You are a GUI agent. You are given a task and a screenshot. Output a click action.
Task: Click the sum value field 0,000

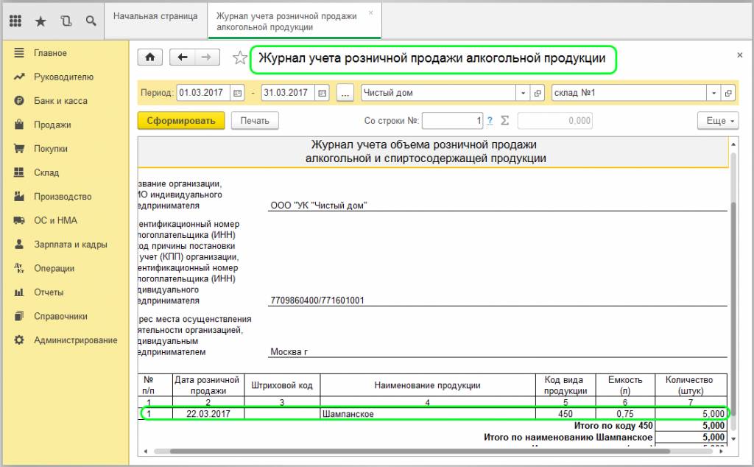pyautogui.click(x=555, y=121)
